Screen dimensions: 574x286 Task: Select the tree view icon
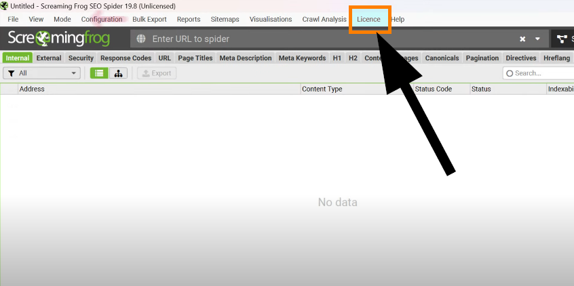pos(118,73)
